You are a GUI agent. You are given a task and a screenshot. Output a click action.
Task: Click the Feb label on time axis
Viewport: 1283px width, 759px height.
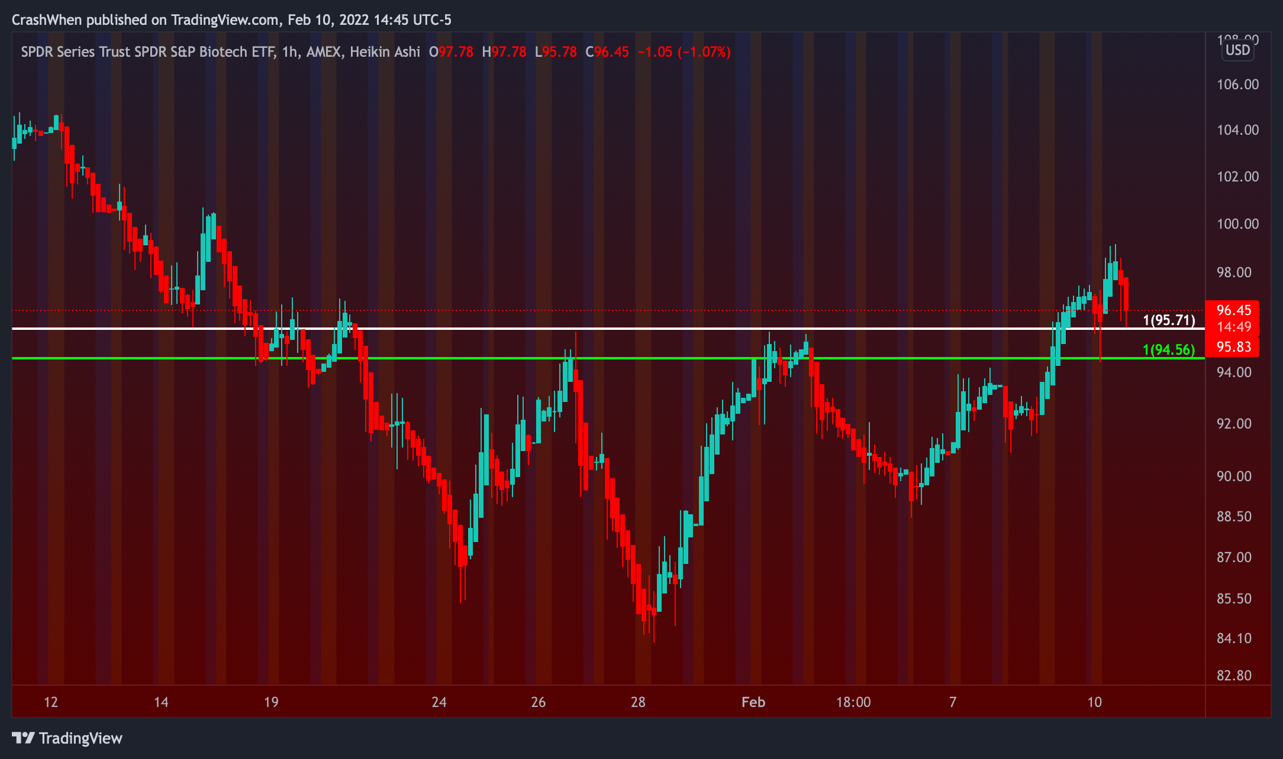click(753, 702)
